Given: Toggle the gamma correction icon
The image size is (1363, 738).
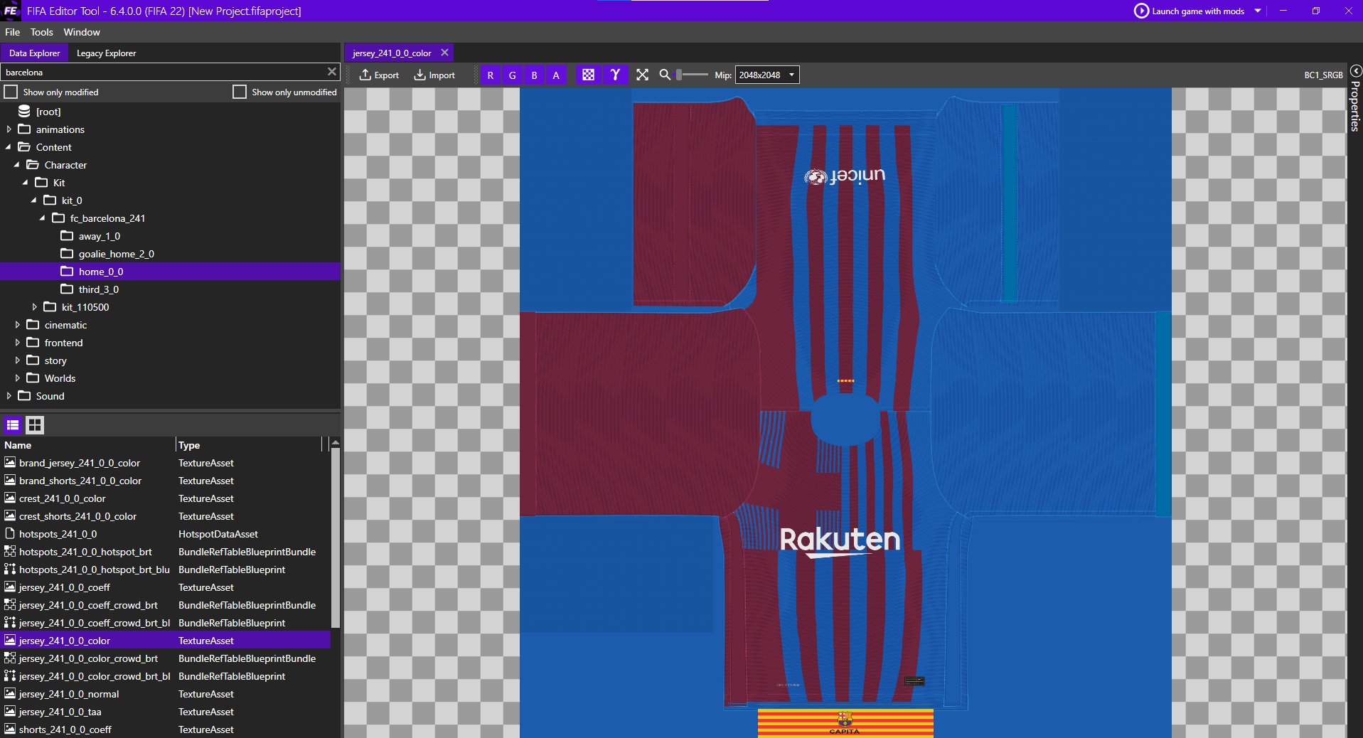Looking at the screenshot, I should click(x=614, y=75).
